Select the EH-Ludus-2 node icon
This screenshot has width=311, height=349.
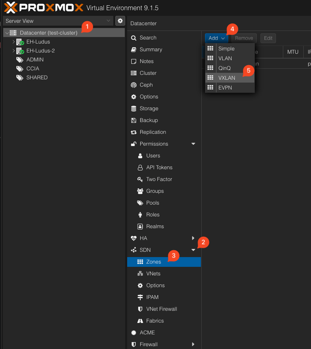pos(20,51)
